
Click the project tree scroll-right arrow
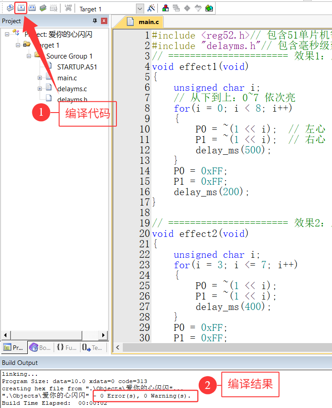(x=103, y=335)
